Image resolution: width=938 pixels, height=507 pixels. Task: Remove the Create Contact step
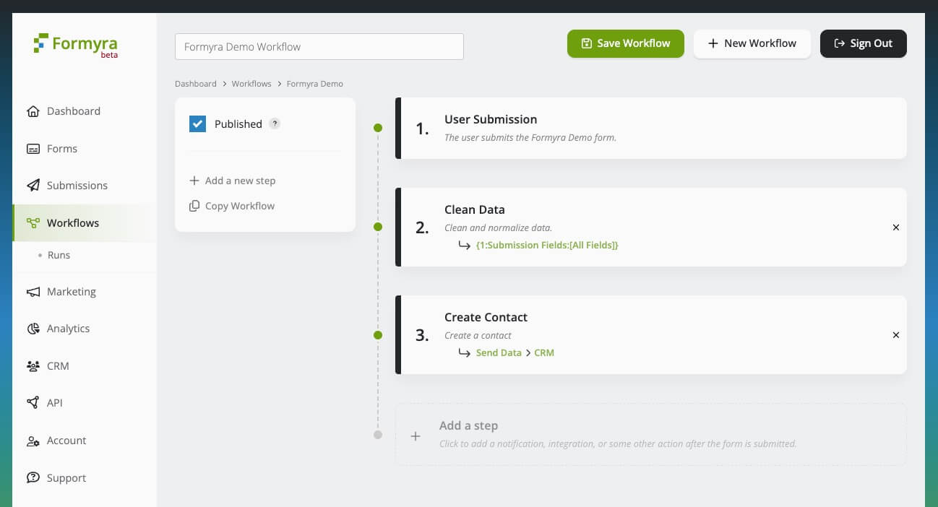896,334
